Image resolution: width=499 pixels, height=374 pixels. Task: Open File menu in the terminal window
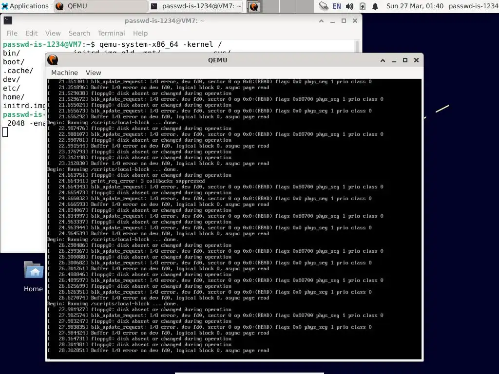[12, 33]
